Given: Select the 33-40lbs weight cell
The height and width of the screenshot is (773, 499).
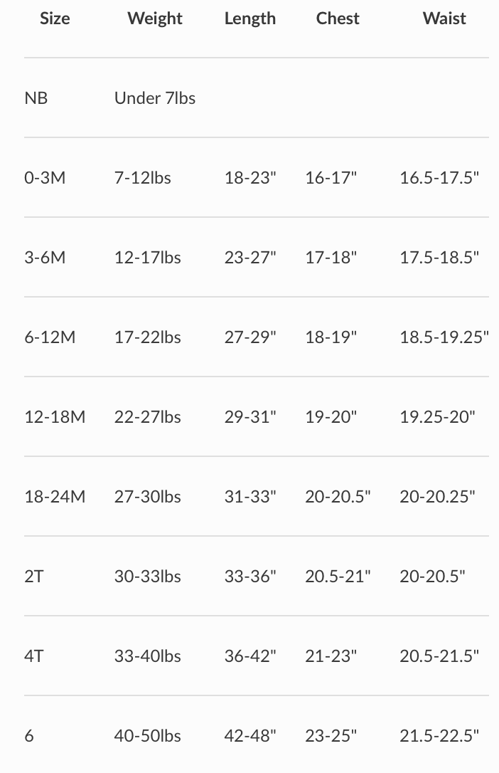Looking at the screenshot, I should pyautogui.click(x=148, y=656).
